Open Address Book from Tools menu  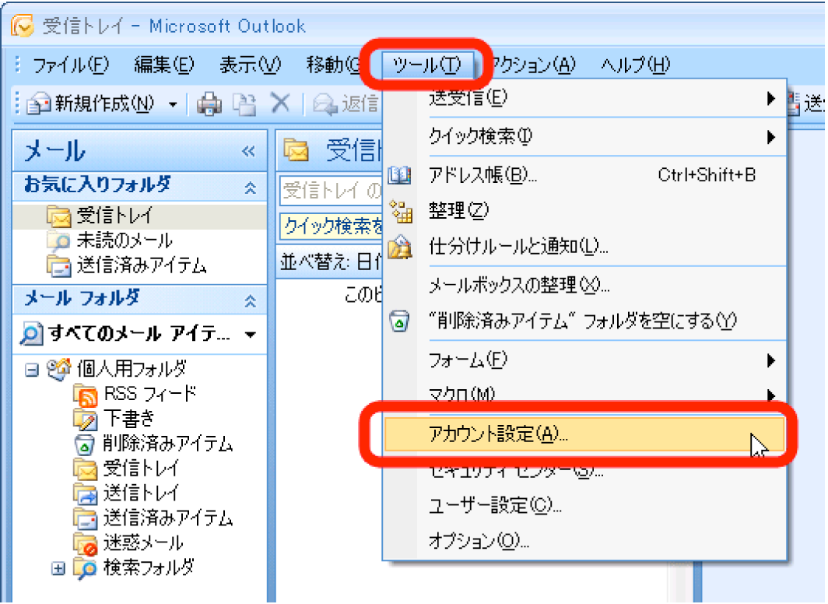(482, 175)
